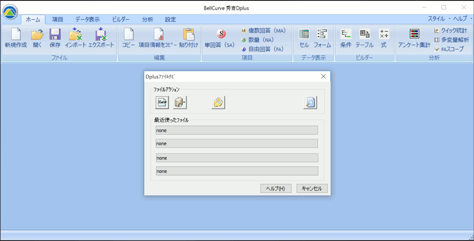
Task: Switch to the データ表示 tab
Action: click(87, 20)
